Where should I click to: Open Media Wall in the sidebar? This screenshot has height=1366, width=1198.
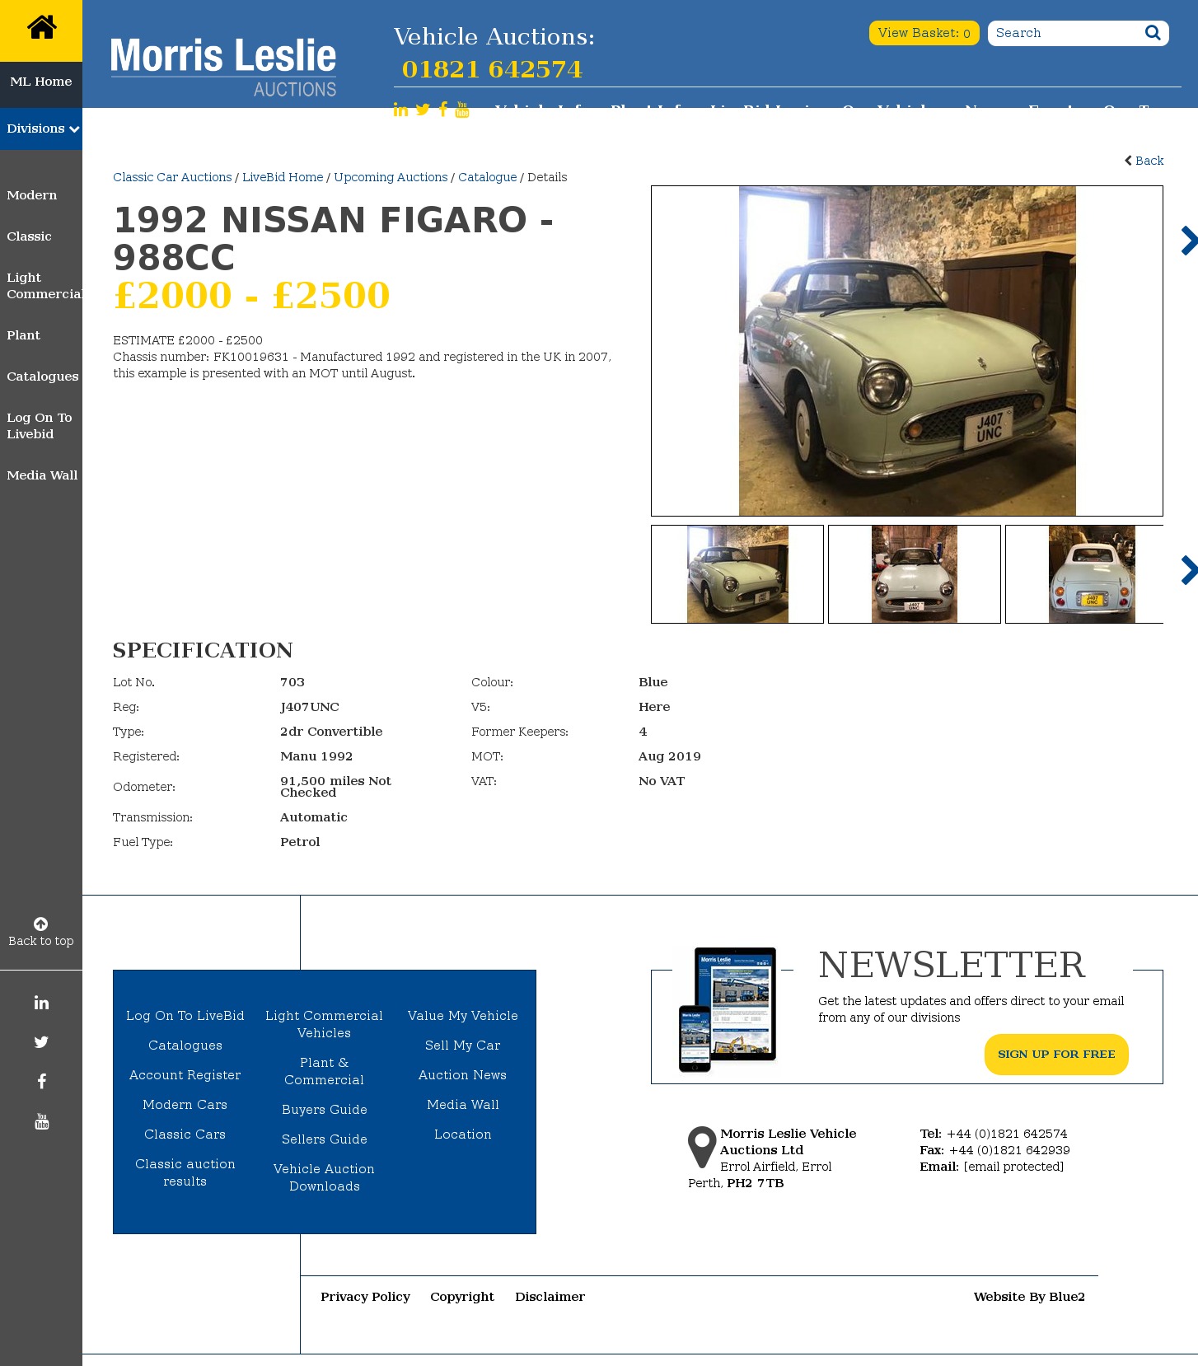[x=42, y=475]
